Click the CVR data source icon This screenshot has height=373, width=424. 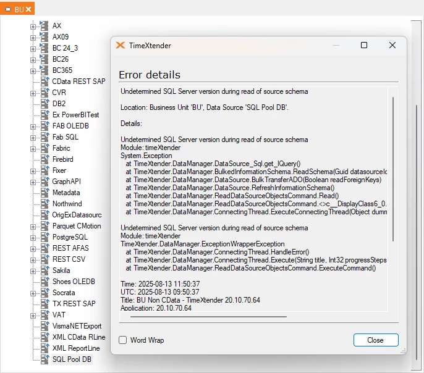pos(45,93)
